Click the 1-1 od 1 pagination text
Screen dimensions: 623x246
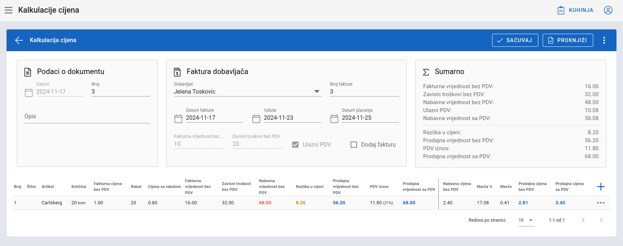click(556, 220)
